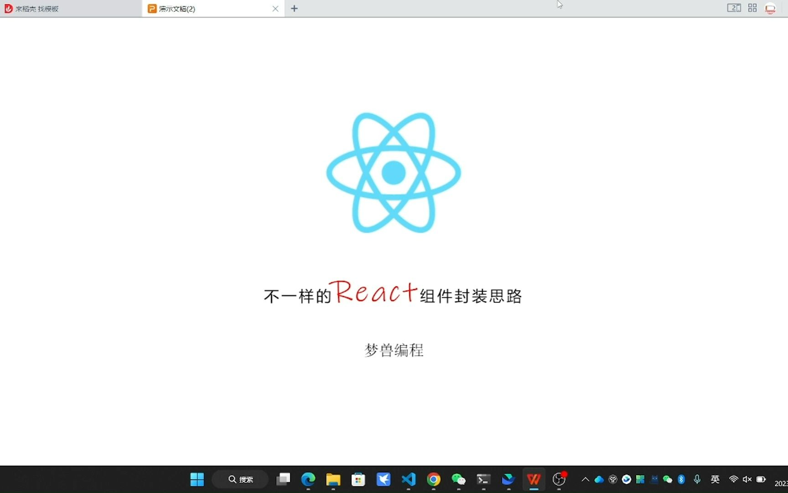Viewport: 788px width, 493px height.
Task: Open the OBS Studio taskbar icon
Action: (x=559, y=479)
